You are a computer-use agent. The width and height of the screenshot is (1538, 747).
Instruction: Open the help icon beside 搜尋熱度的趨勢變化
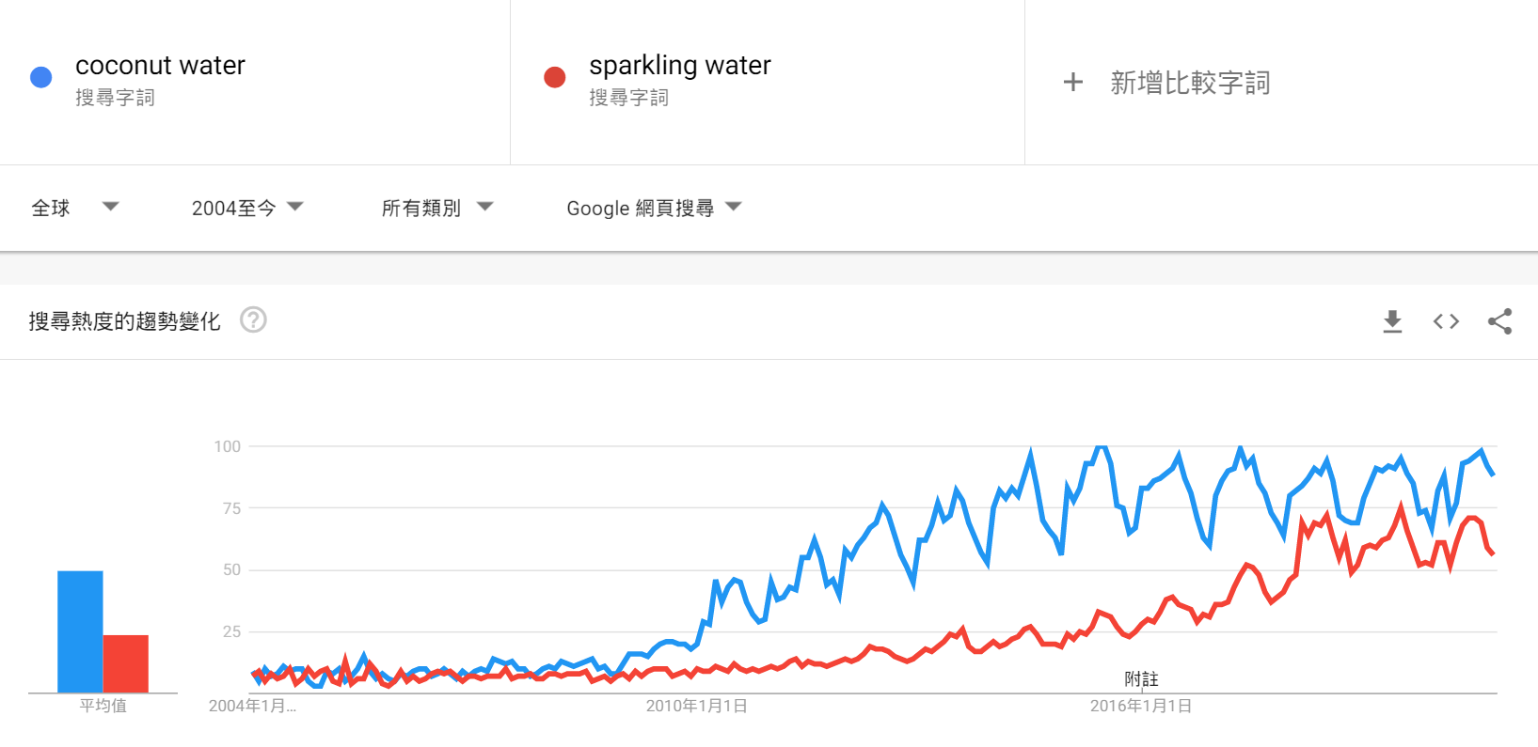pos(253,320)
